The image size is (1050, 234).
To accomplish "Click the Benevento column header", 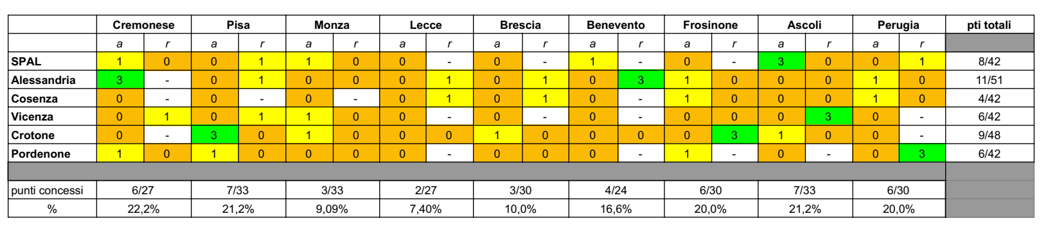I will pos(616,25).
